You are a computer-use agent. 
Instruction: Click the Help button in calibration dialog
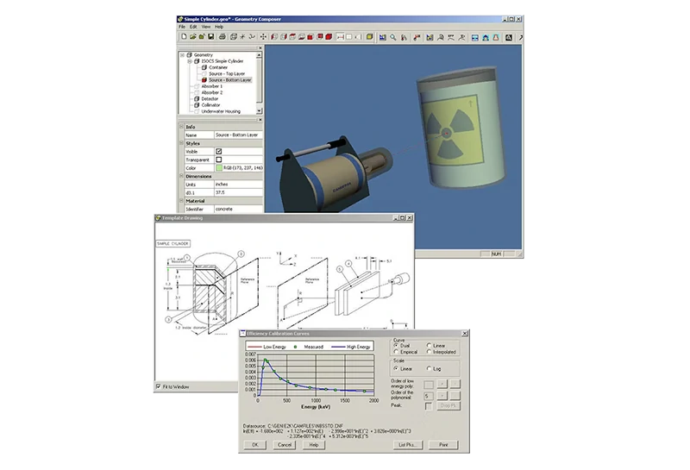(314, 445)
